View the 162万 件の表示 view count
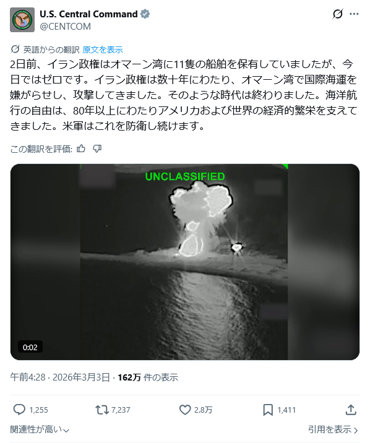Image resolution: width=370 pixels, height=443 pixels. point(148,377)
